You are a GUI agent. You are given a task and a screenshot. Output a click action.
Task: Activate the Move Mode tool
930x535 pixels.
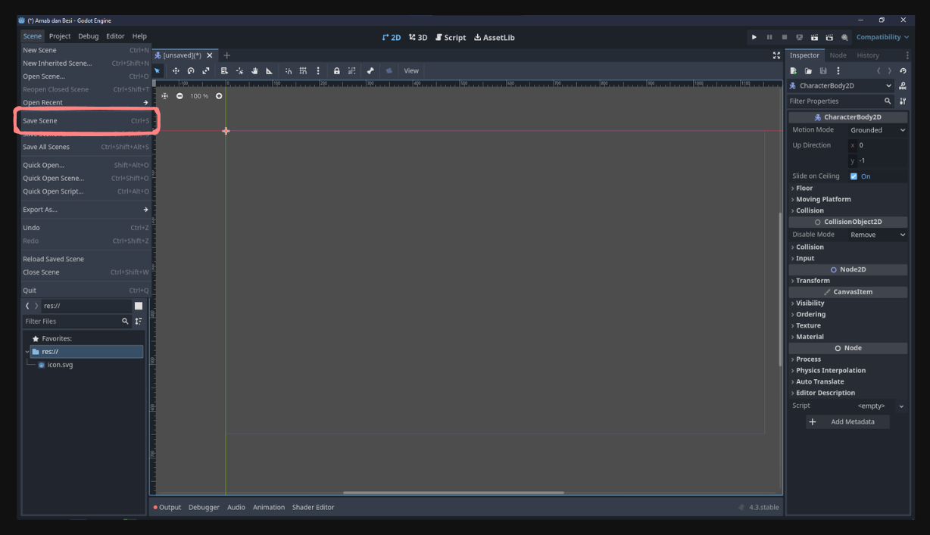click(x=176, y=70)
